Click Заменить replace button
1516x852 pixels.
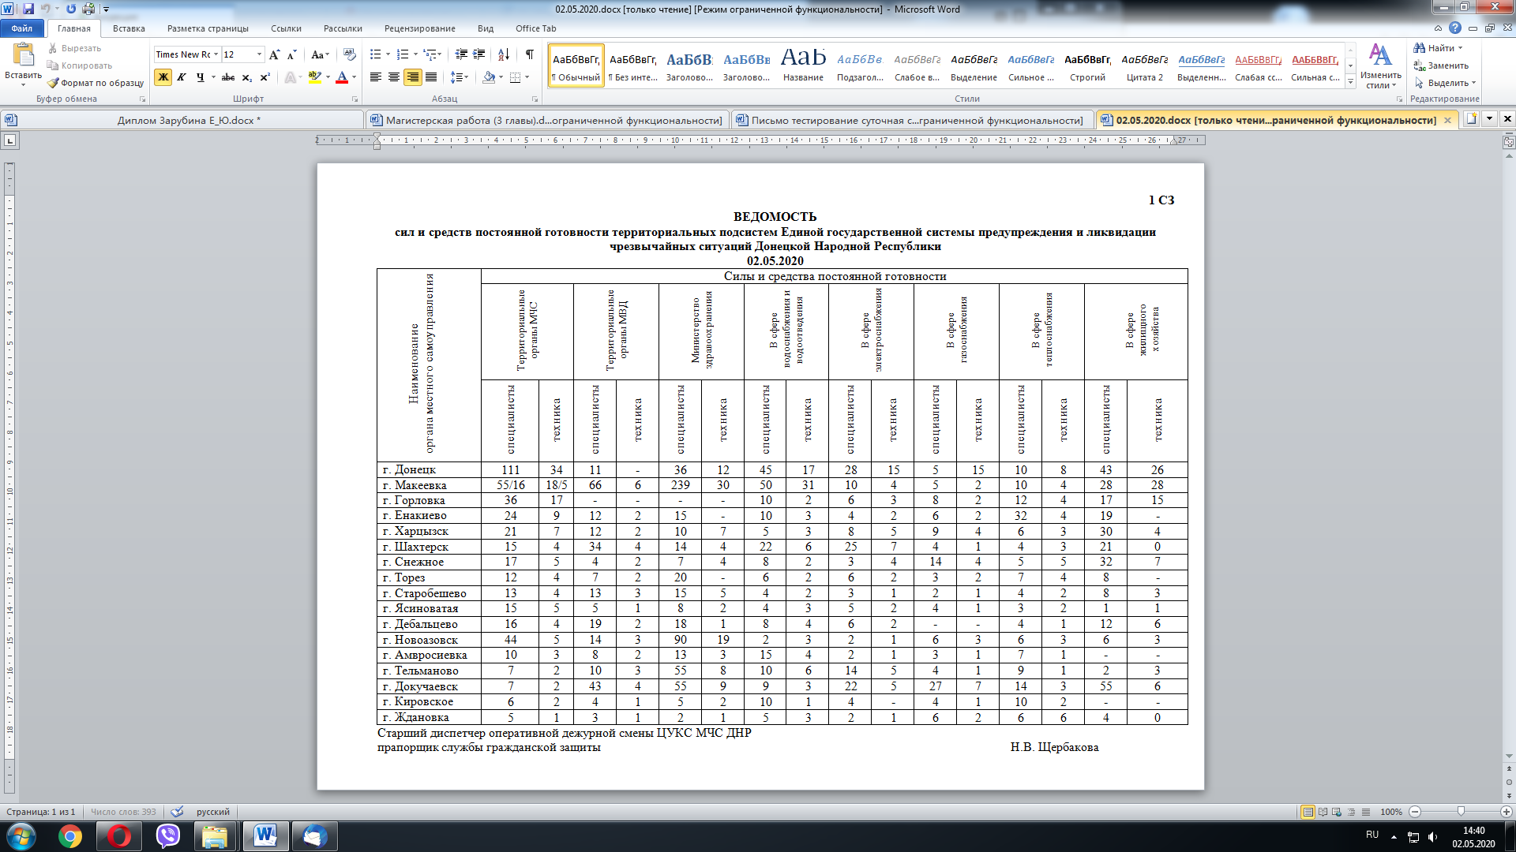[x=1441, y=65]
